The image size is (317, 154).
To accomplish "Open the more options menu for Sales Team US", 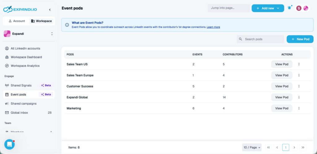I will point(299,64).
